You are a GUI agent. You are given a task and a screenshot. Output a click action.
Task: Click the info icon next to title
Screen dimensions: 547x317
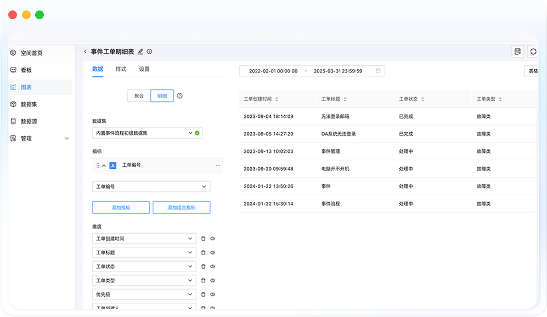coord(149,52)
